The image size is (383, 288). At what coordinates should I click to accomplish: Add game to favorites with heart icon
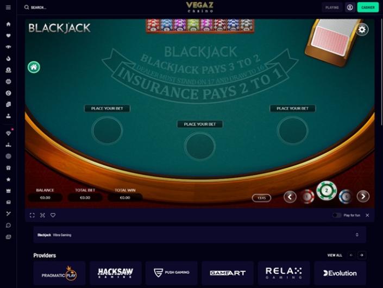pos(53,215)
